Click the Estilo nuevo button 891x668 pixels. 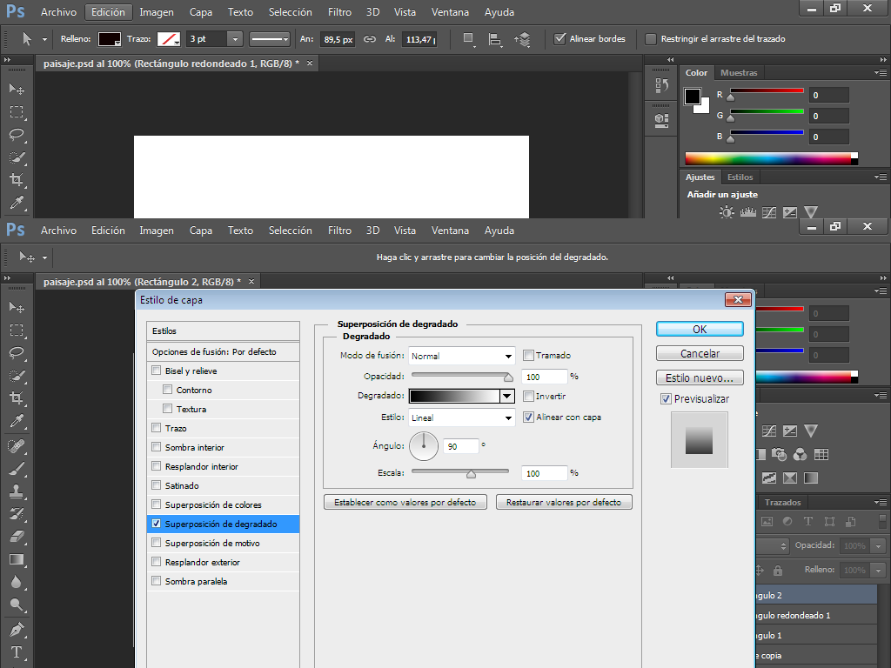[x=700, y=377]
